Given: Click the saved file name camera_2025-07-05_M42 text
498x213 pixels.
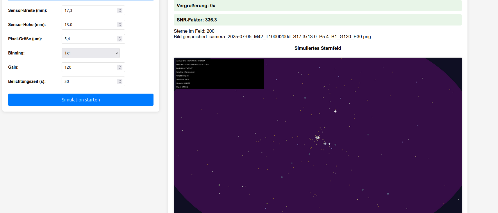Looking at the screenshot, I should pyautogui.click(x=290, y=37).
